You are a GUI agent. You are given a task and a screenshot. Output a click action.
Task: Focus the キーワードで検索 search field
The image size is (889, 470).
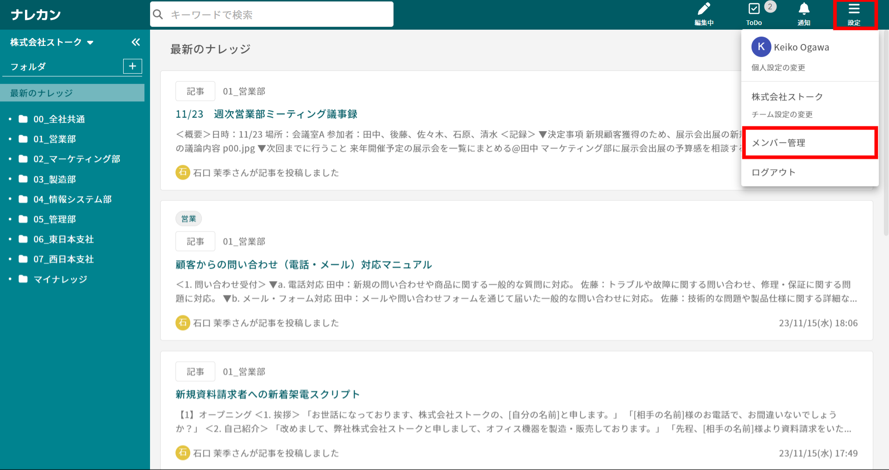(x=278, y=14)
